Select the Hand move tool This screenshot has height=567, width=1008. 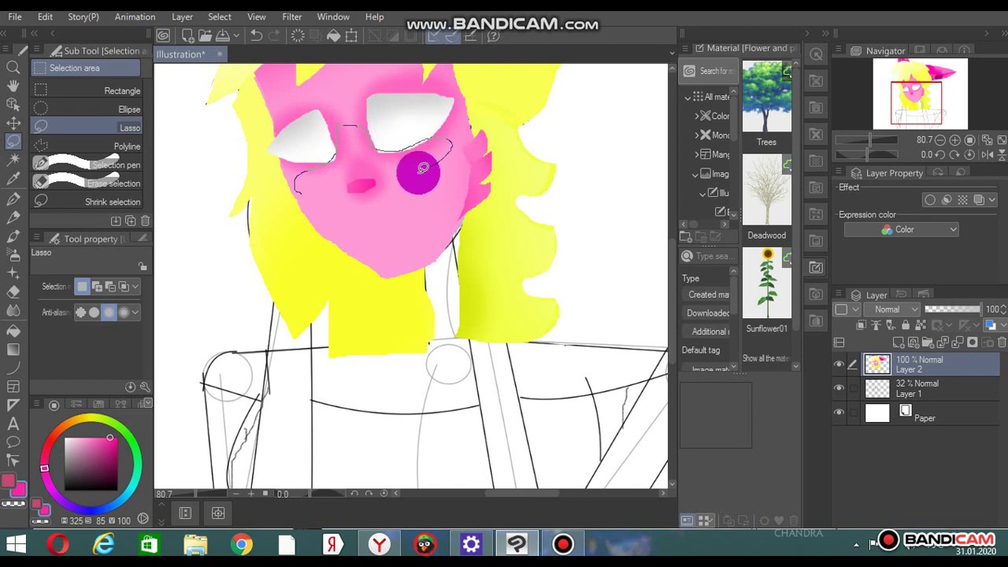13,86
